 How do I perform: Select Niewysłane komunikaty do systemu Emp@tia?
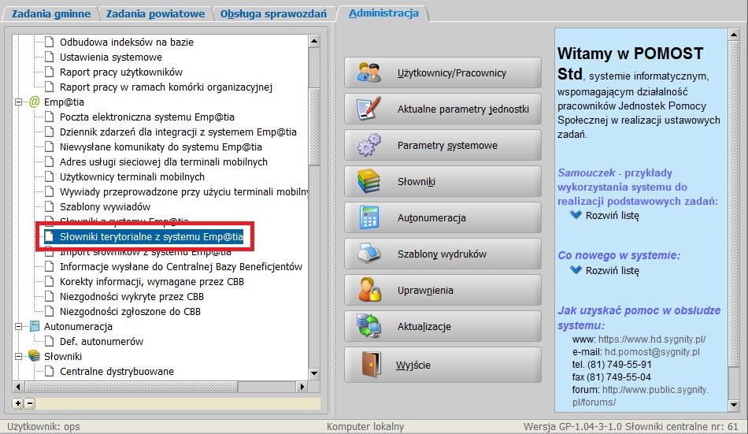(x=161, y=147)
